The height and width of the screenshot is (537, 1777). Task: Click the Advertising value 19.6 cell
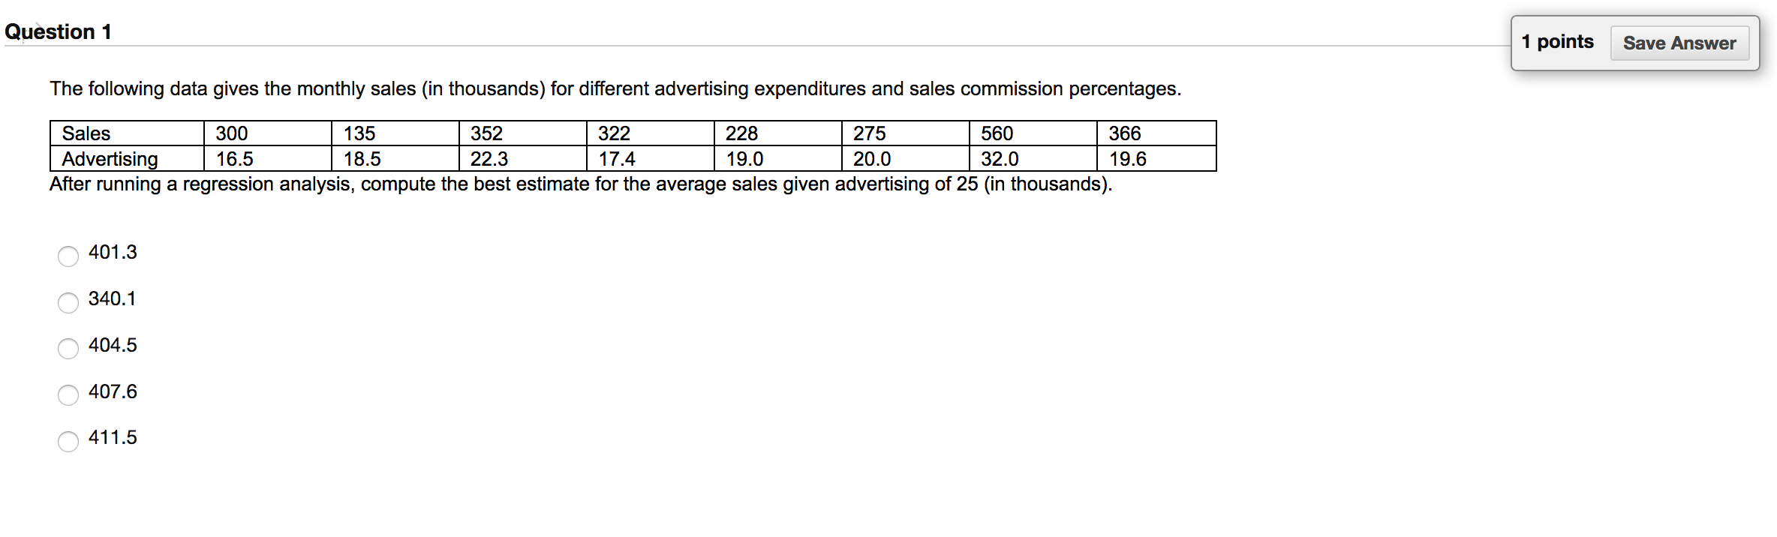pyautogui.click(x=1156, y=159)
